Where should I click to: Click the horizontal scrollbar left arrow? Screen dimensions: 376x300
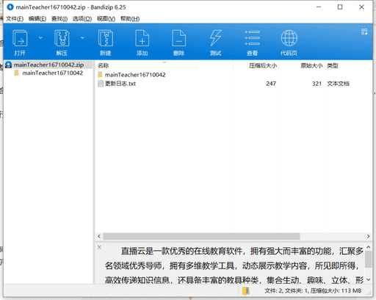click(x=99, y=236)
